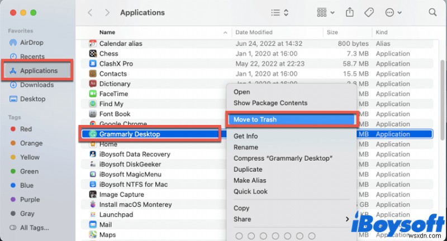Open the ellipsis Action menu
The width and height of the screenshot is (447, 241).
pyautogui.click(x=393, y=12)
